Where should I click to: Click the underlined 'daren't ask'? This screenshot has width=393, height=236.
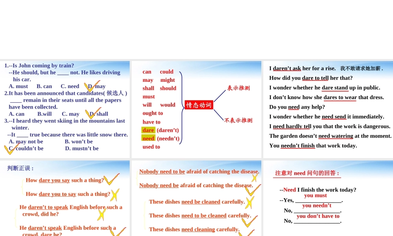(287, 68)
